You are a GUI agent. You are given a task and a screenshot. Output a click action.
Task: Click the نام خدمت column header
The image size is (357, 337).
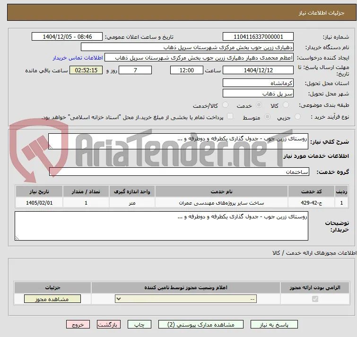222,191
